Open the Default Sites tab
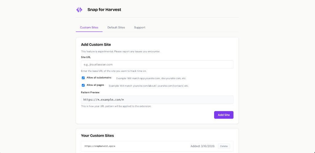 (116, 27)
